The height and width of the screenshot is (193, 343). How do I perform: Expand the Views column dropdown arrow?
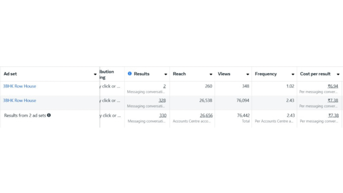pos(248,74)
